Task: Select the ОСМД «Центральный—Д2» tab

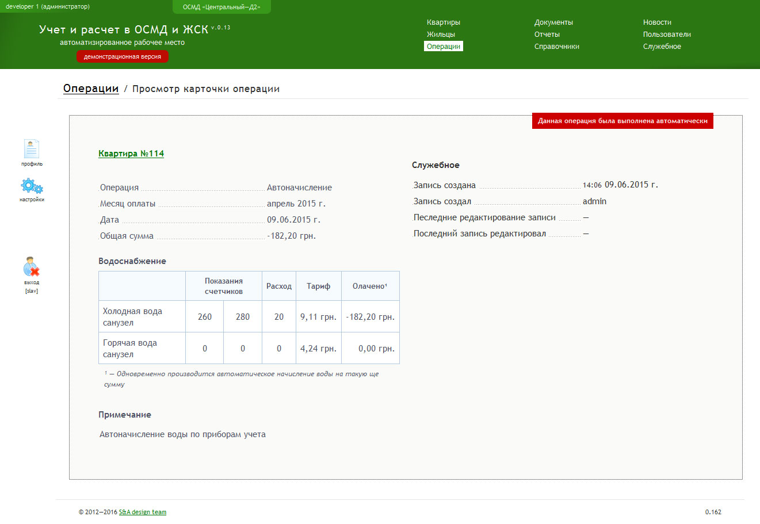Action: (221, 7)
